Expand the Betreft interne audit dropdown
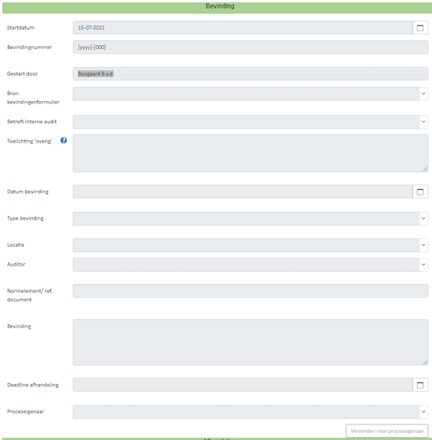432x440 pixels. click(x=423, y=121)
